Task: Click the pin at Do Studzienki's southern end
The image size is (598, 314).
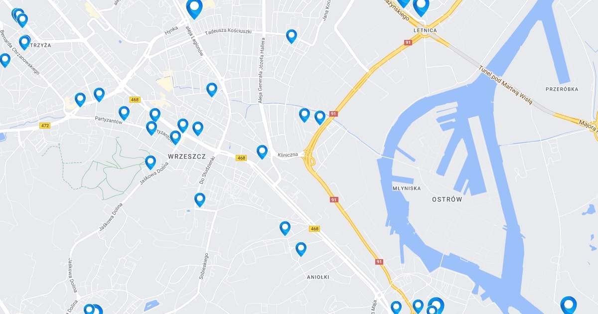Action: coord(200,199)
